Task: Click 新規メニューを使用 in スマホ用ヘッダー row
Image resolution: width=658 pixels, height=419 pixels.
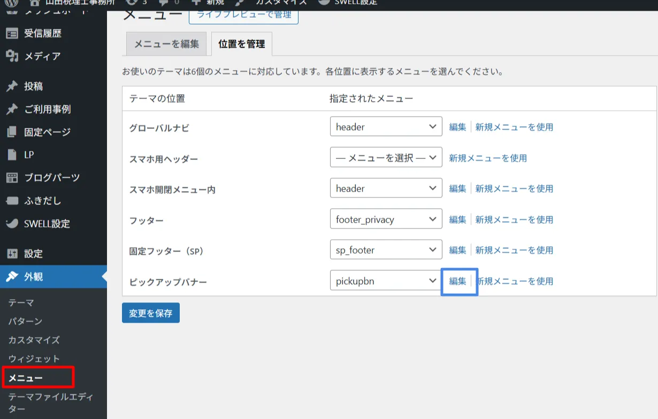Action: 488,158
